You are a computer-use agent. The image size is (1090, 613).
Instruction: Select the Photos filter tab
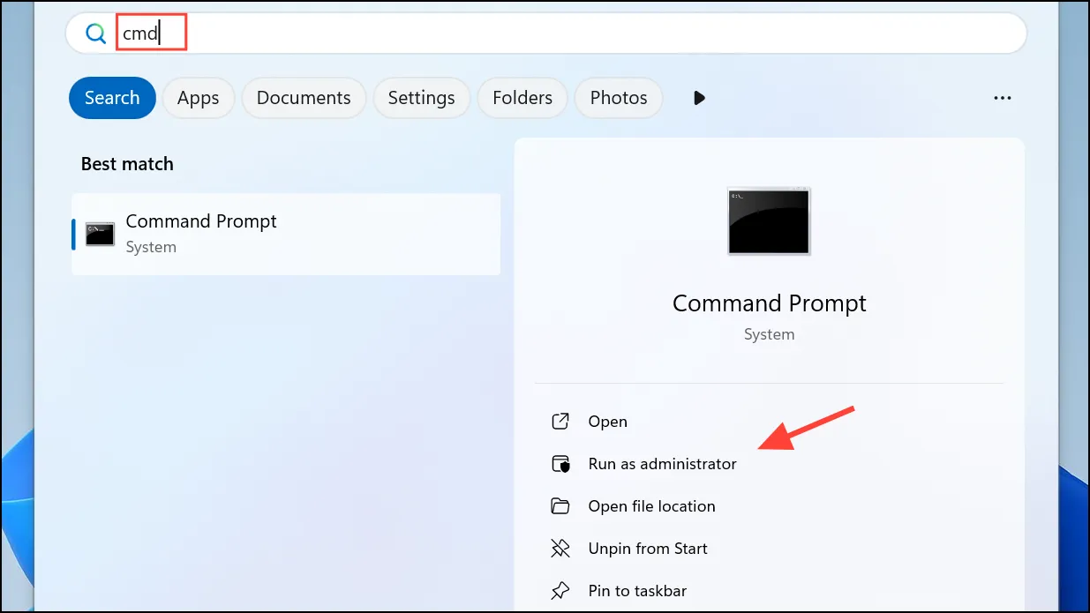point(619,98)
